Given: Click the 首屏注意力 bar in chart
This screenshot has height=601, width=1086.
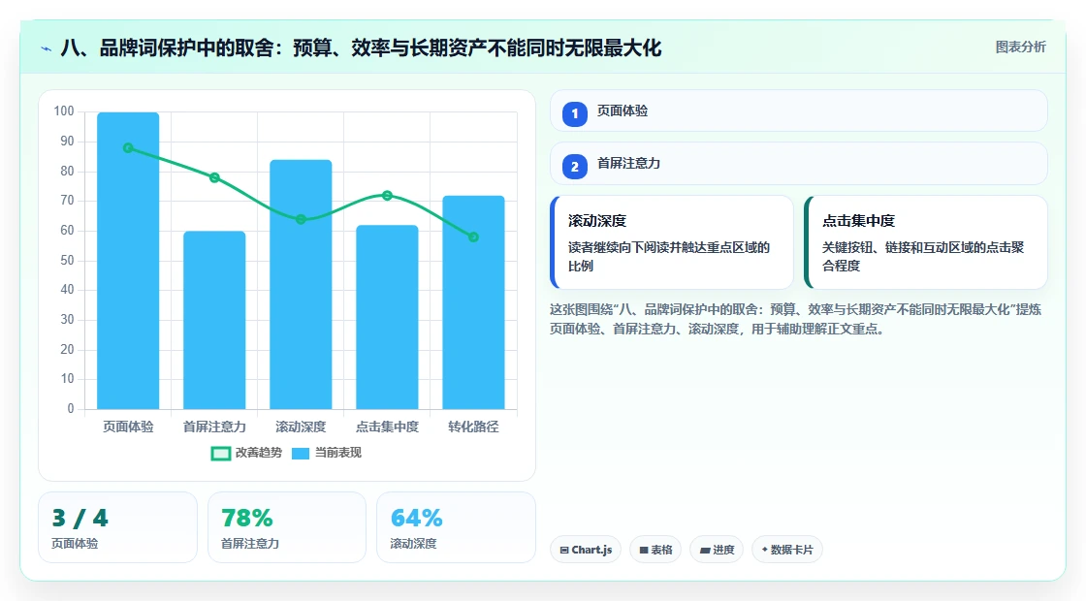Looking at the screenshot, I should tap(214, 320).
